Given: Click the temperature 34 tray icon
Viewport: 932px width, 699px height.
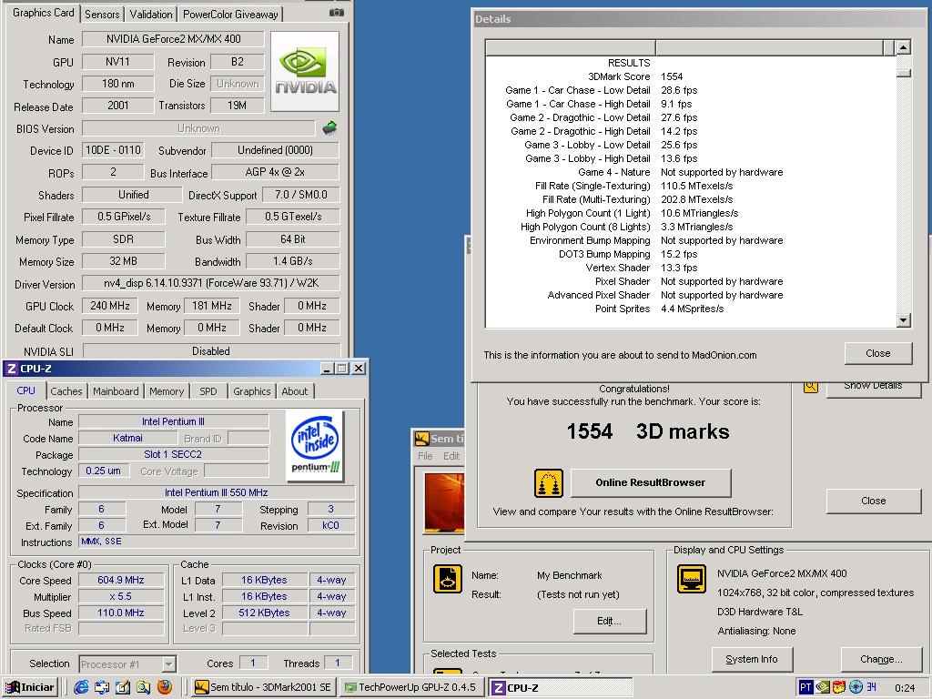Looking at the screenshot, I should [x=871, y=687].
